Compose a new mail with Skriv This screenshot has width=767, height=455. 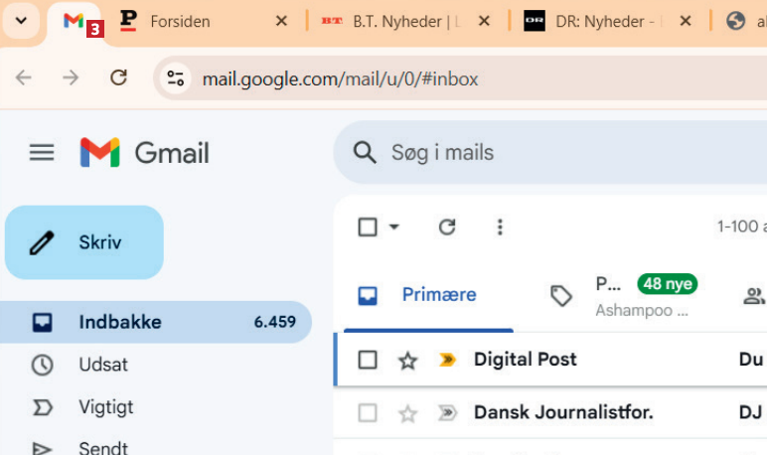tap(84, 242)
